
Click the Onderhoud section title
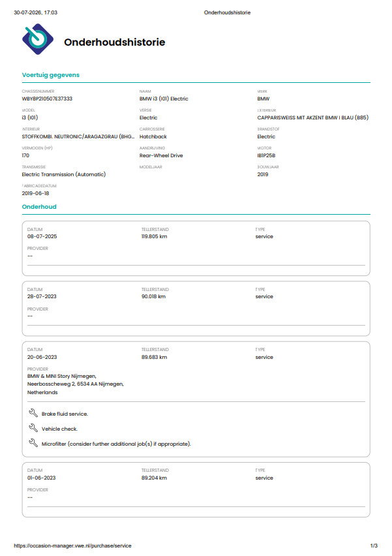tap(39, 207)
